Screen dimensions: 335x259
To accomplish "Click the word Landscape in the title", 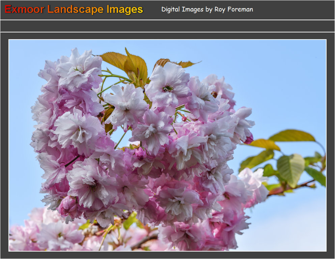I will tap(76, 9).
